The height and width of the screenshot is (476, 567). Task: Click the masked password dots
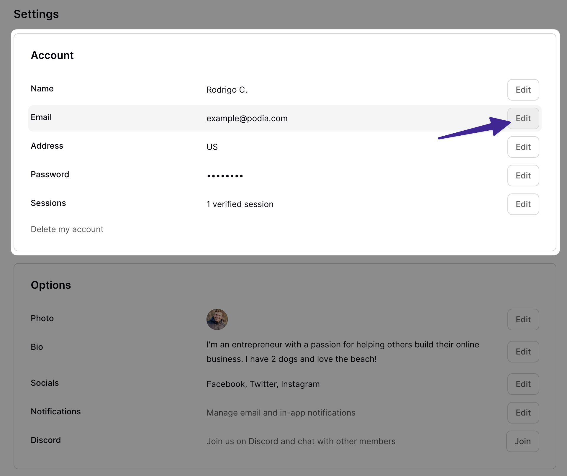click(x=225, y=176)
